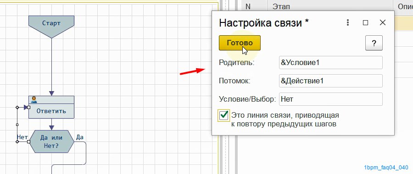Uncheck the repeat previous steps checkbox
This screenshot has height=174, width=413.
[x=223, y=116]
